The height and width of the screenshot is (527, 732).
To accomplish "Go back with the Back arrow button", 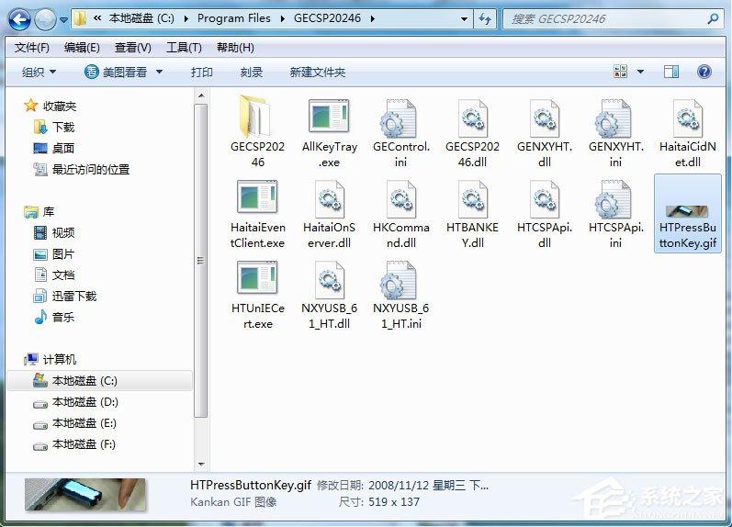I will point(19,19).
